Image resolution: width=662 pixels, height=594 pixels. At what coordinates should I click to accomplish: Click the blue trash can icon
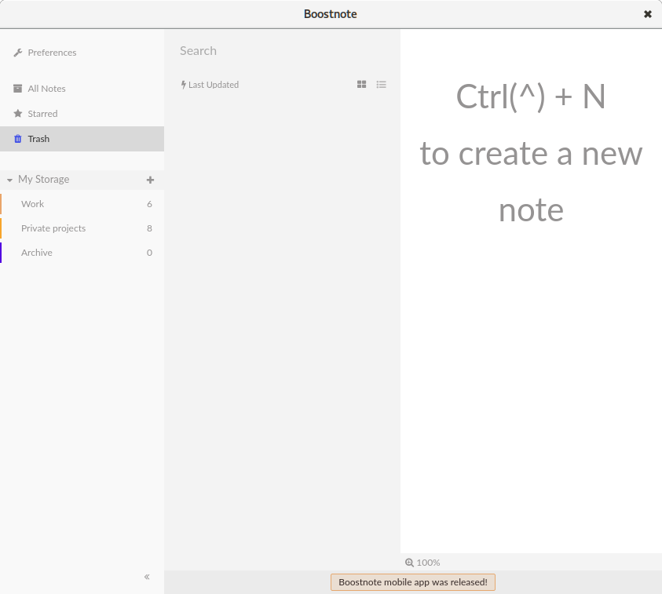[x=18, y=139]
